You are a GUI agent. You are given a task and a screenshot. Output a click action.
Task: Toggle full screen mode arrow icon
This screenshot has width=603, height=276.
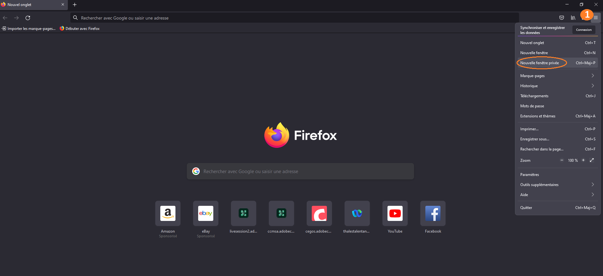click(592, 160)
